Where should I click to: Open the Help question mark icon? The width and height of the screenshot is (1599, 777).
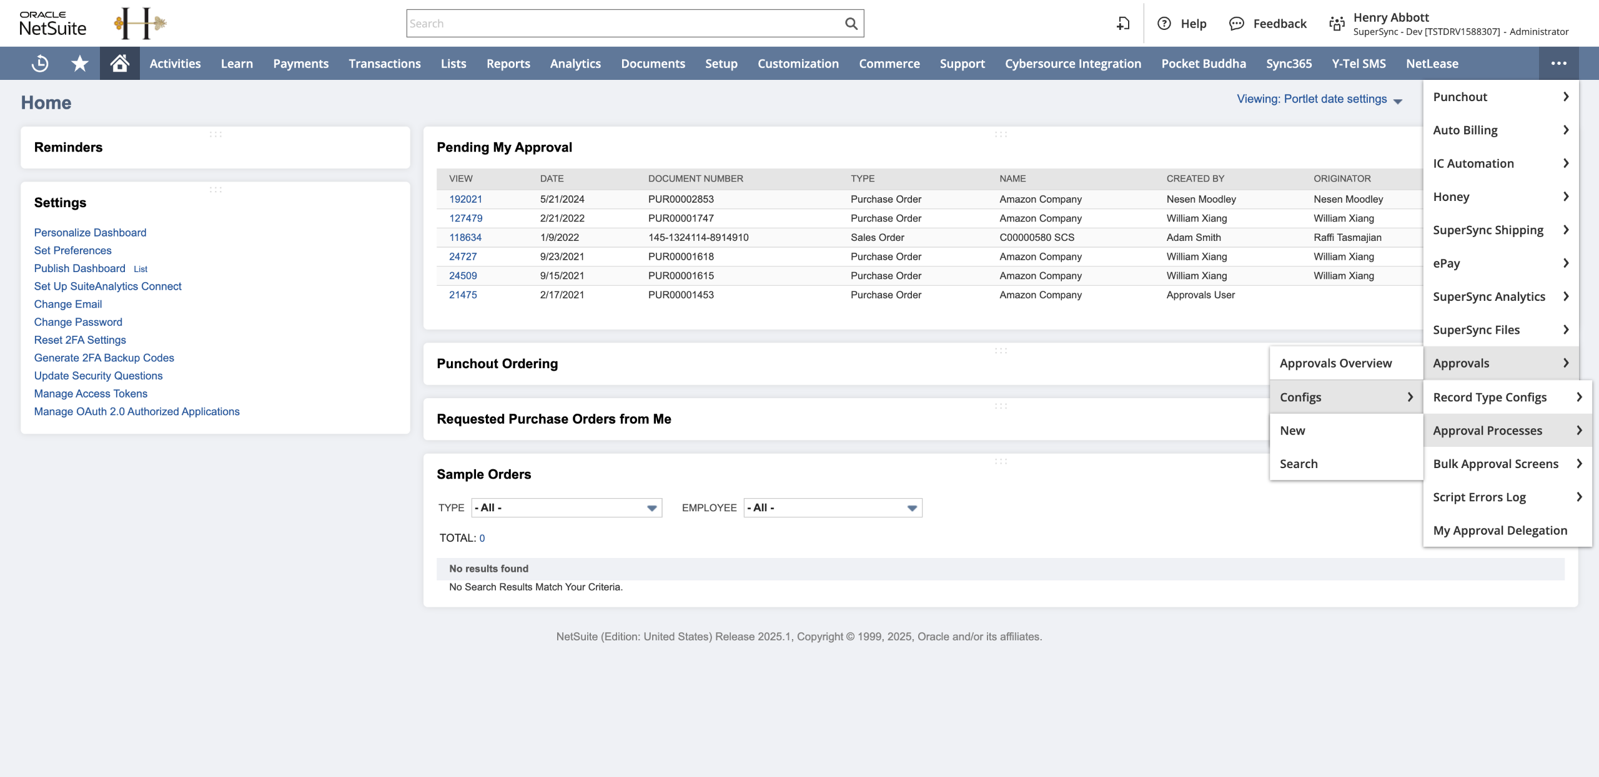[x=1164, y=24]
